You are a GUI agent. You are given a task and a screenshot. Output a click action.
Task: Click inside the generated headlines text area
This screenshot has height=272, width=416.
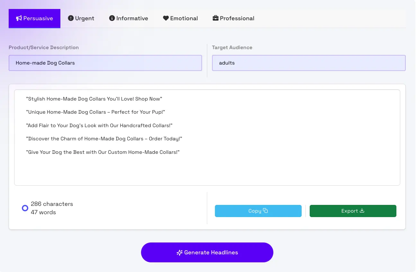[x=207, y=137]
